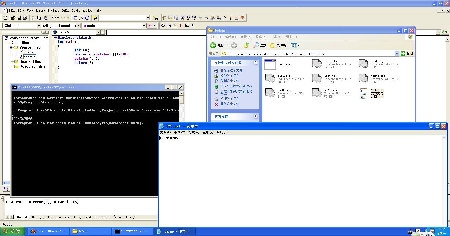
Task: Click the 转到 go button beside address bar
Action: point(407,54)
